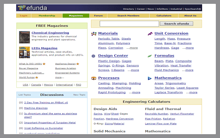Open the Reynolds Number calculator link
220x138 pixels.
[156, 114]
